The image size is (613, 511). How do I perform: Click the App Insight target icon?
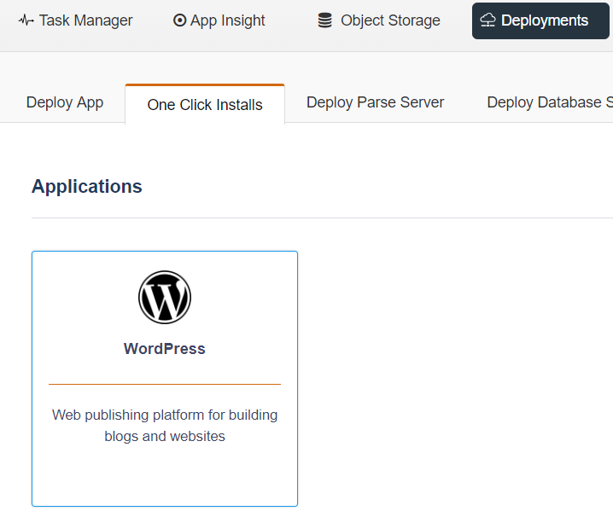pyautogui.click(x=179, y=20)
